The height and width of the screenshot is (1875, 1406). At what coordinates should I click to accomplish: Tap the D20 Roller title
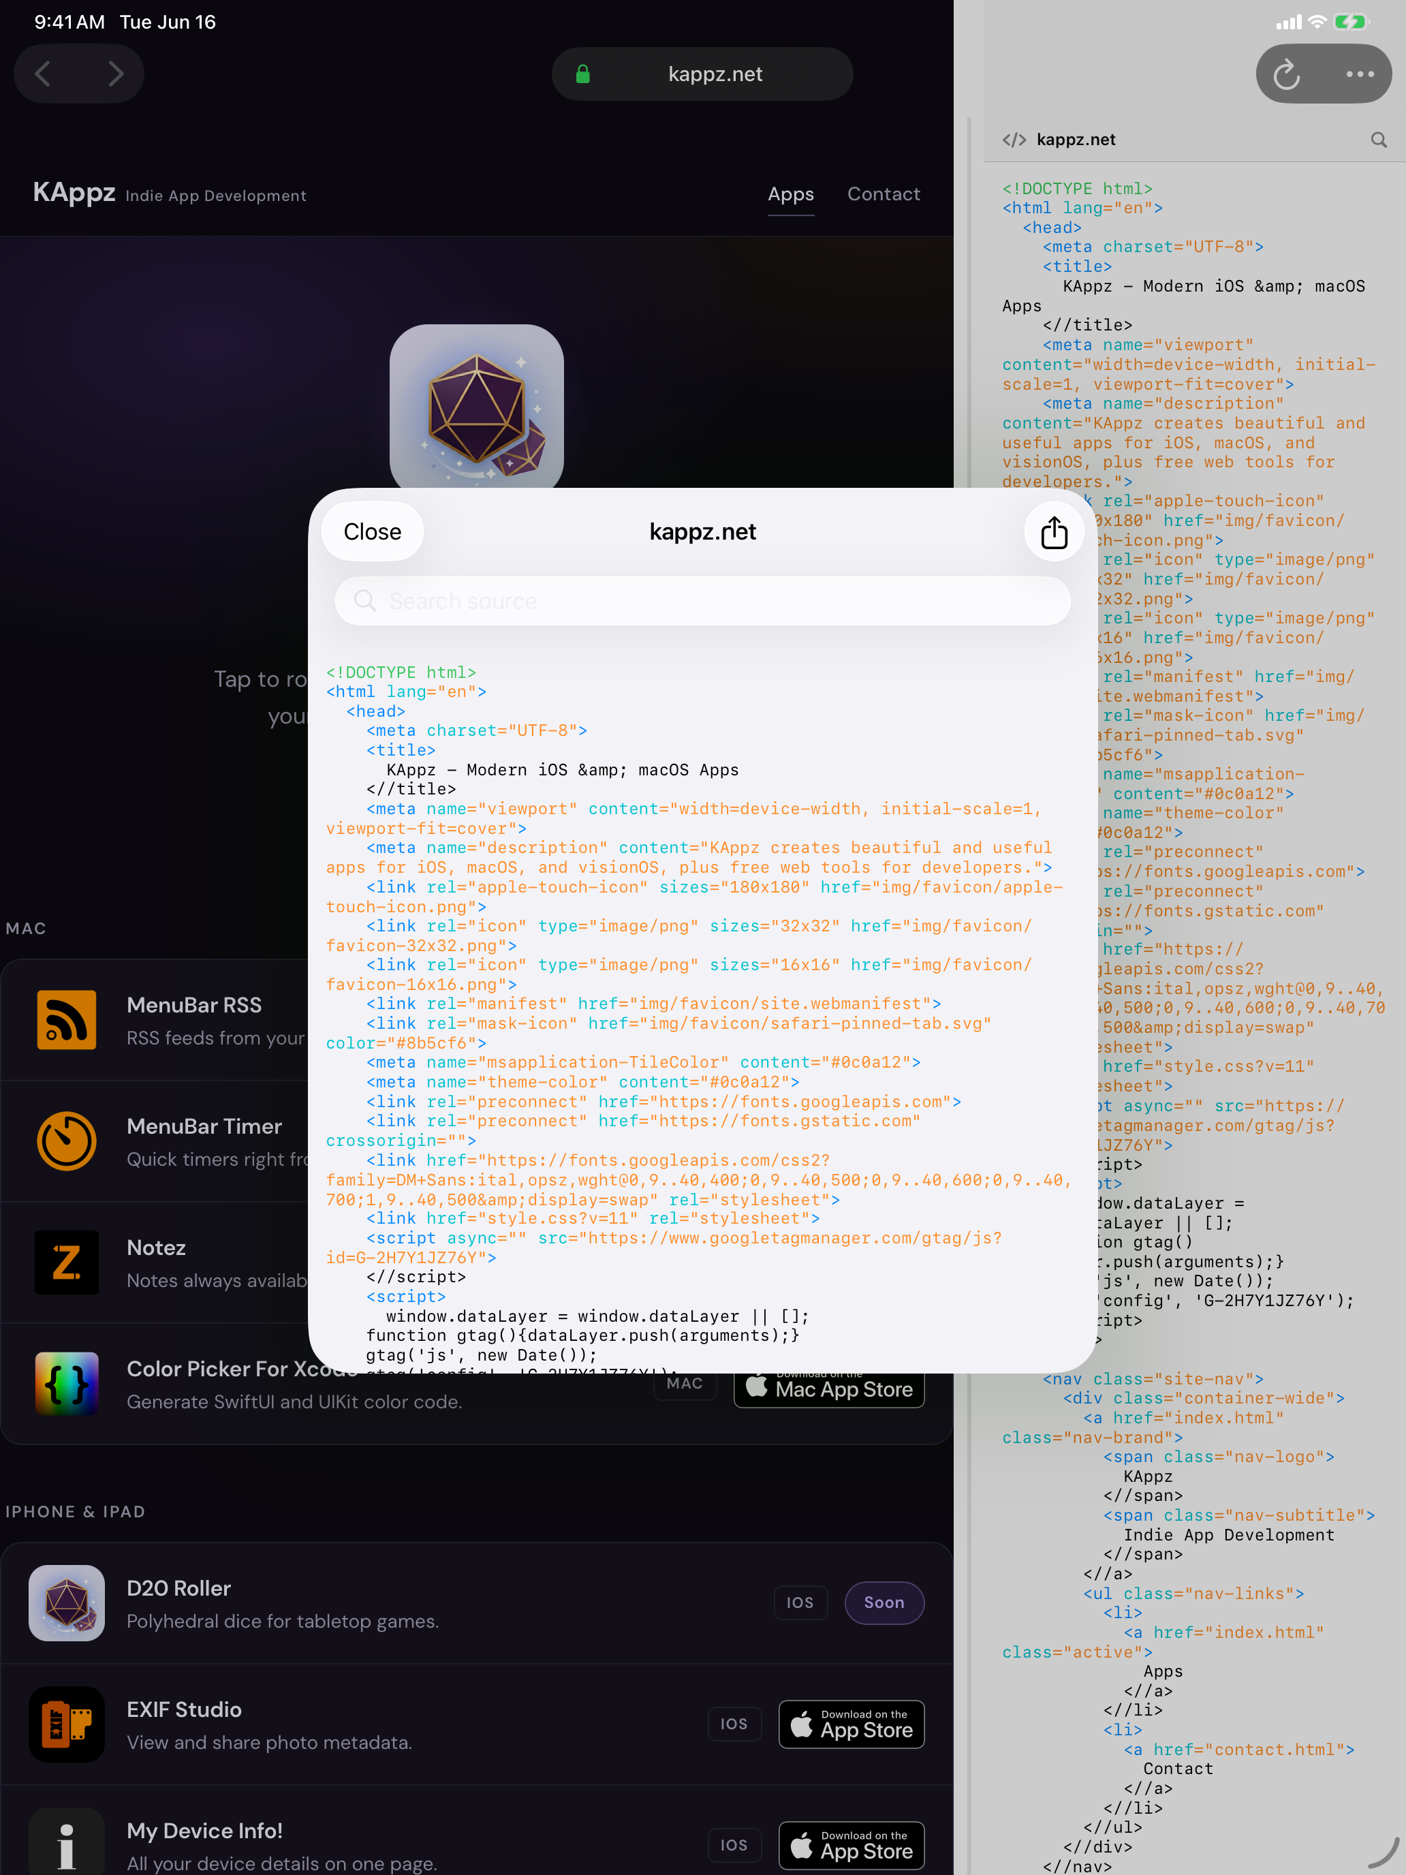click(x=179, y=1587)
